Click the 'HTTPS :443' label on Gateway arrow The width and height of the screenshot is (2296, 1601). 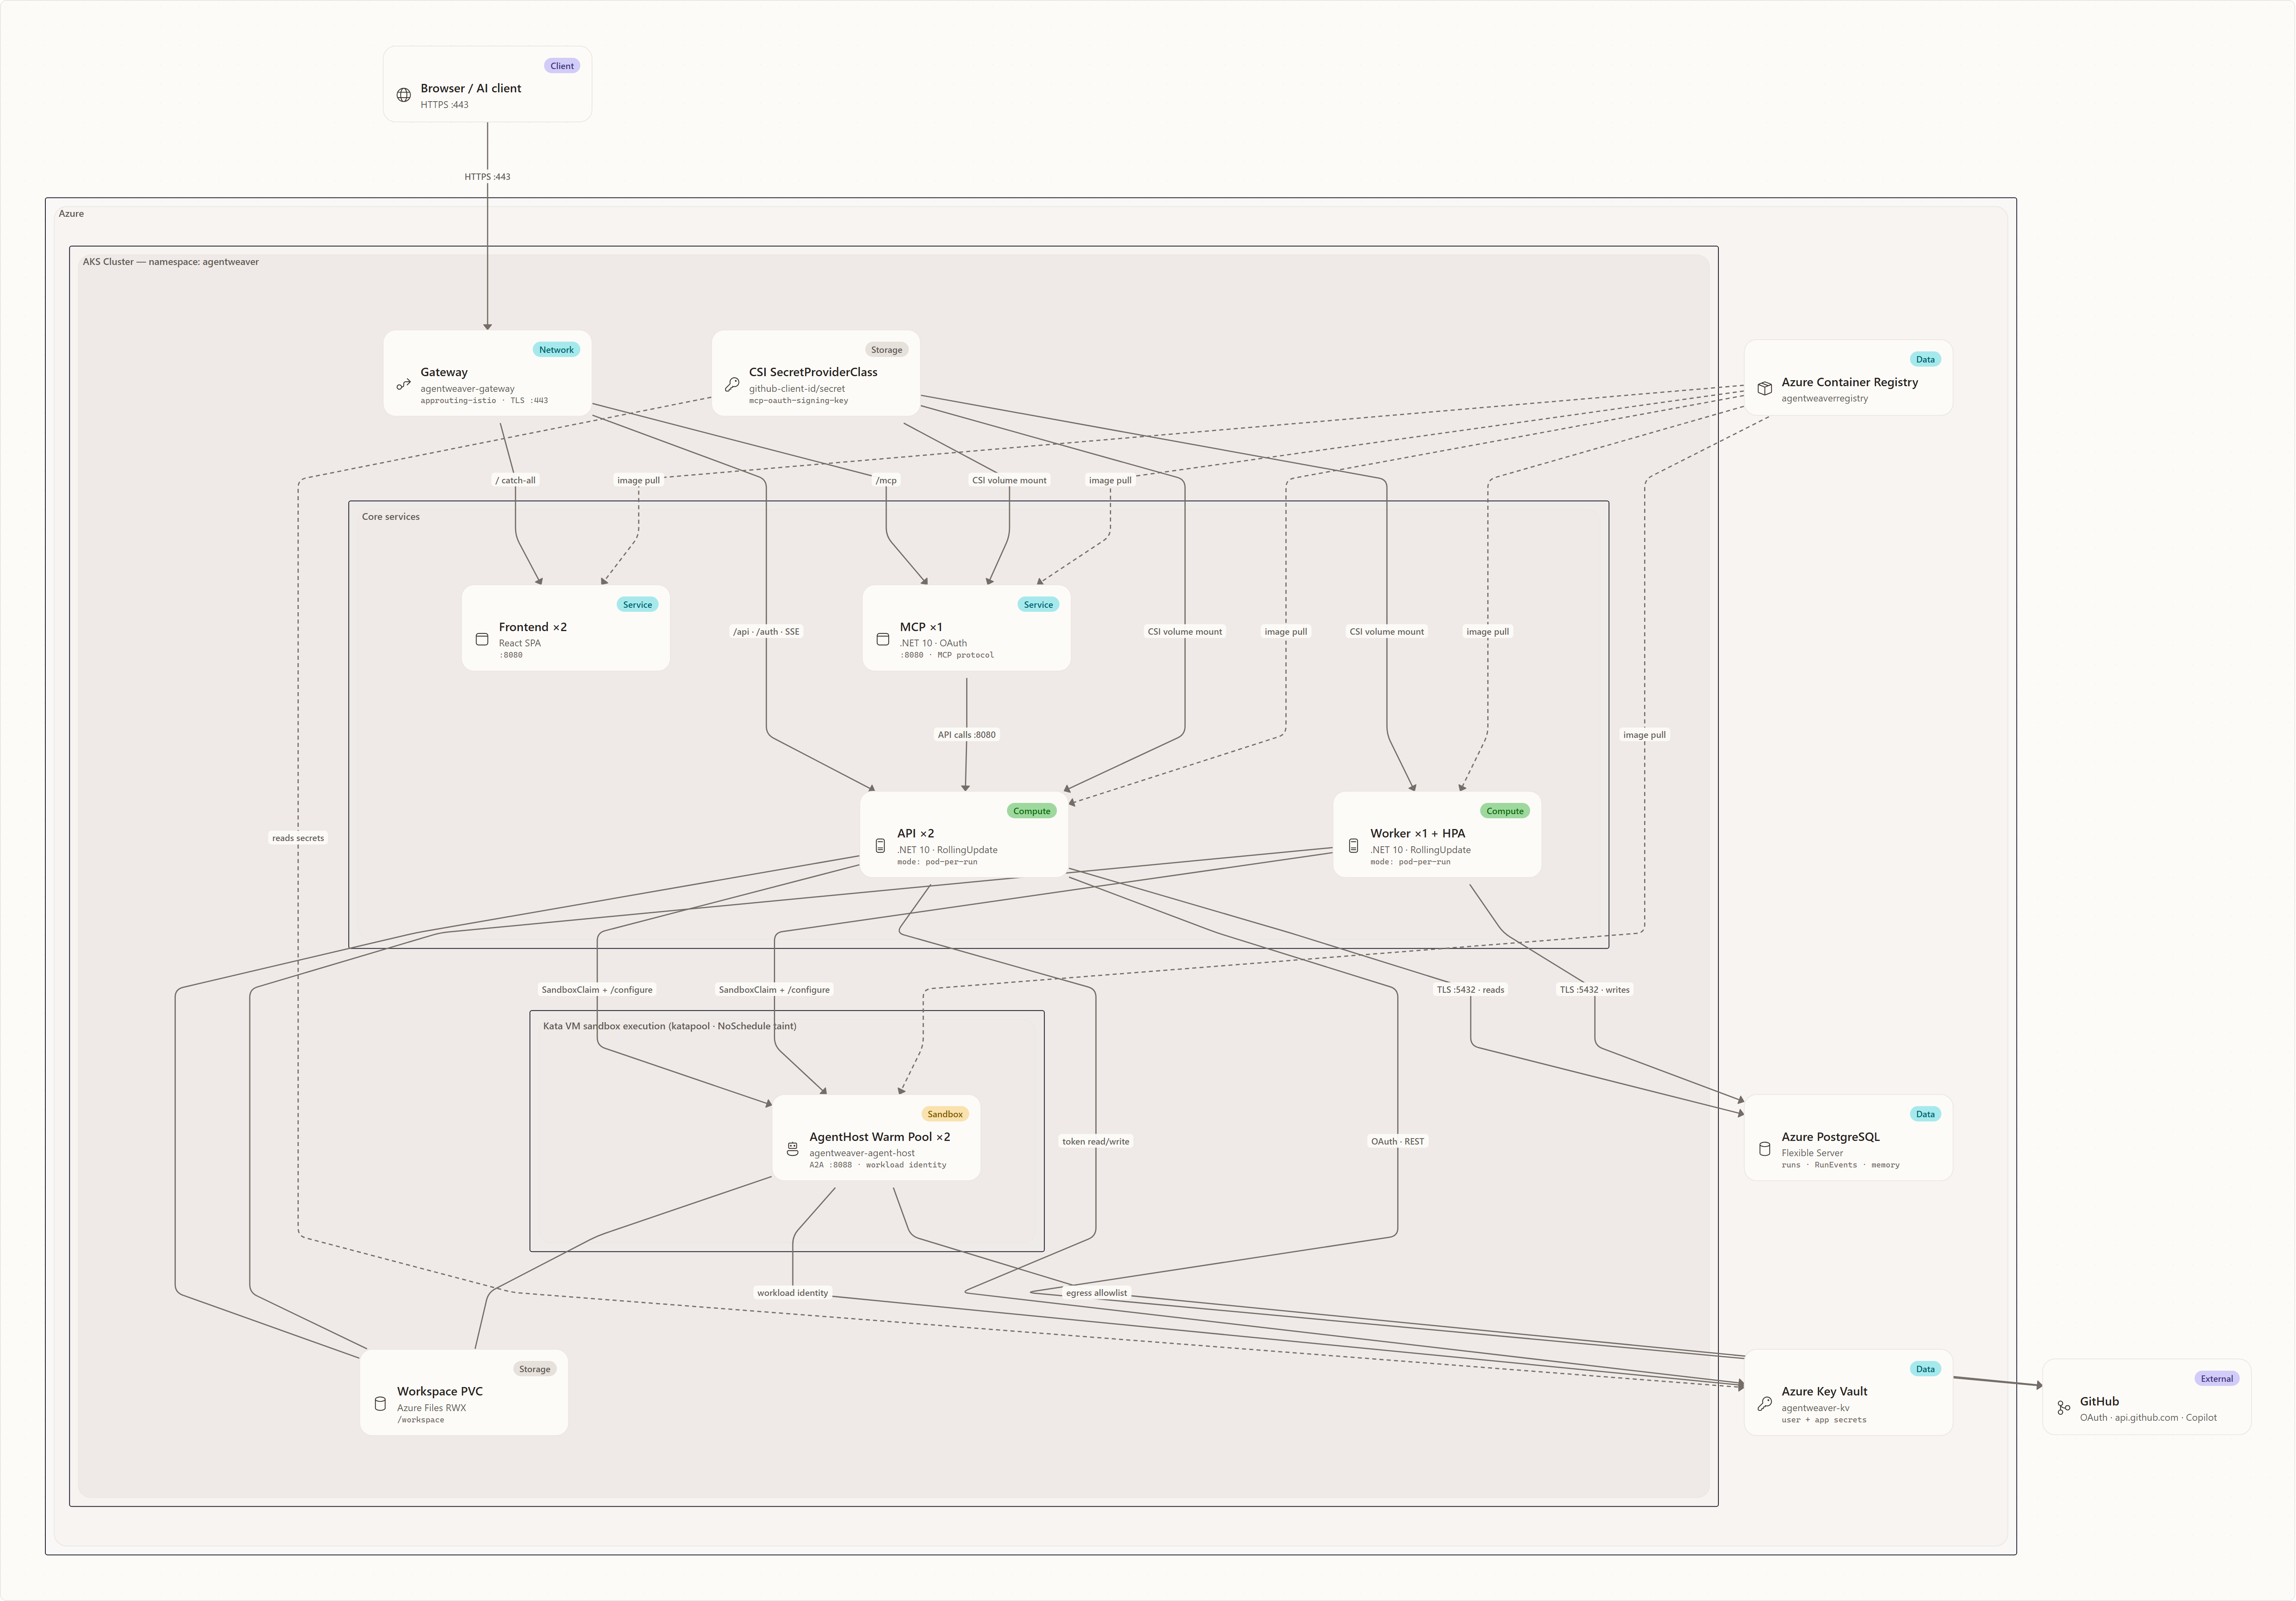pos(487,177)
